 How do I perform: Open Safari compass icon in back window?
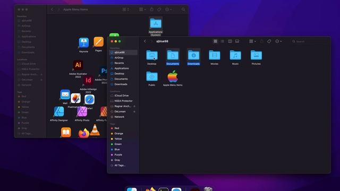coord(89,100)
